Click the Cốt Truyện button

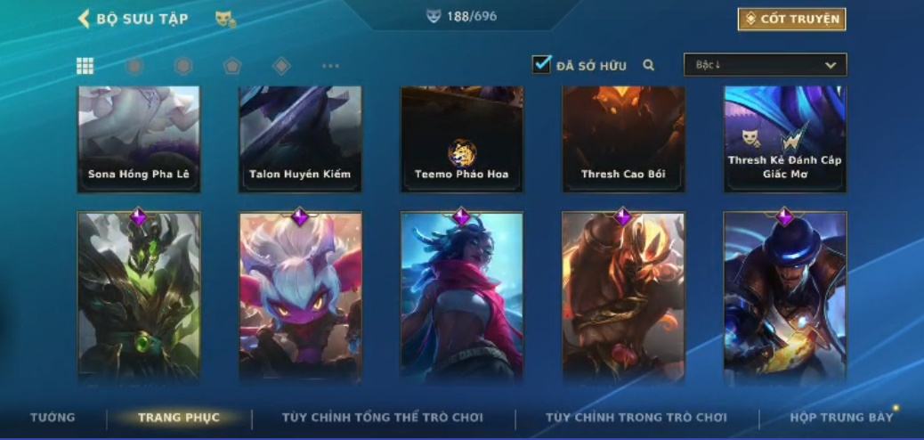(x=791, y=19)
